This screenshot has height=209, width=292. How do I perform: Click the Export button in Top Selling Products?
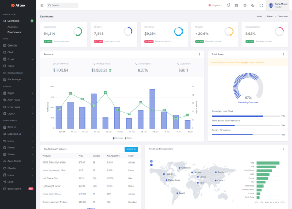(x=131, y=149)
